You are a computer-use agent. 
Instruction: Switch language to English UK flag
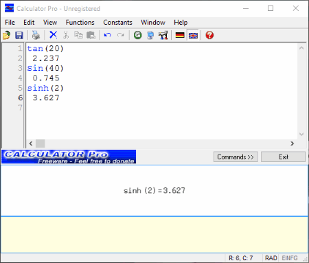pyautogui.click(x=193, y=36)
